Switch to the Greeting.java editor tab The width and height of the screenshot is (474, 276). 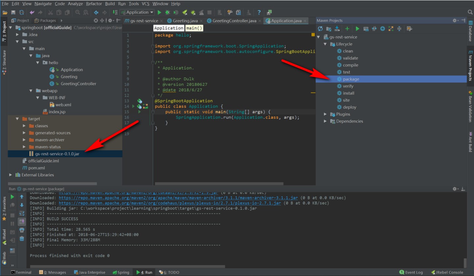185,21
